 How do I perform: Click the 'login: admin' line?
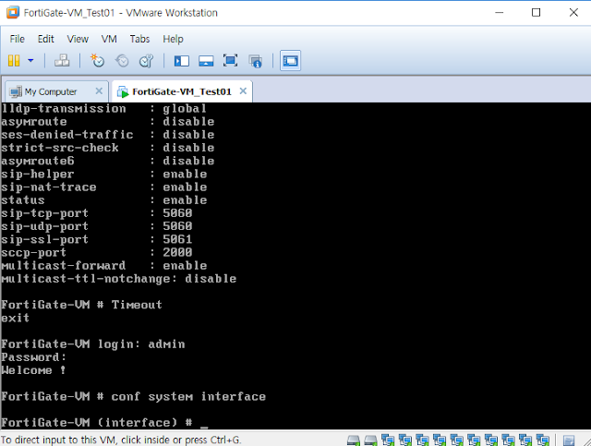92,344
